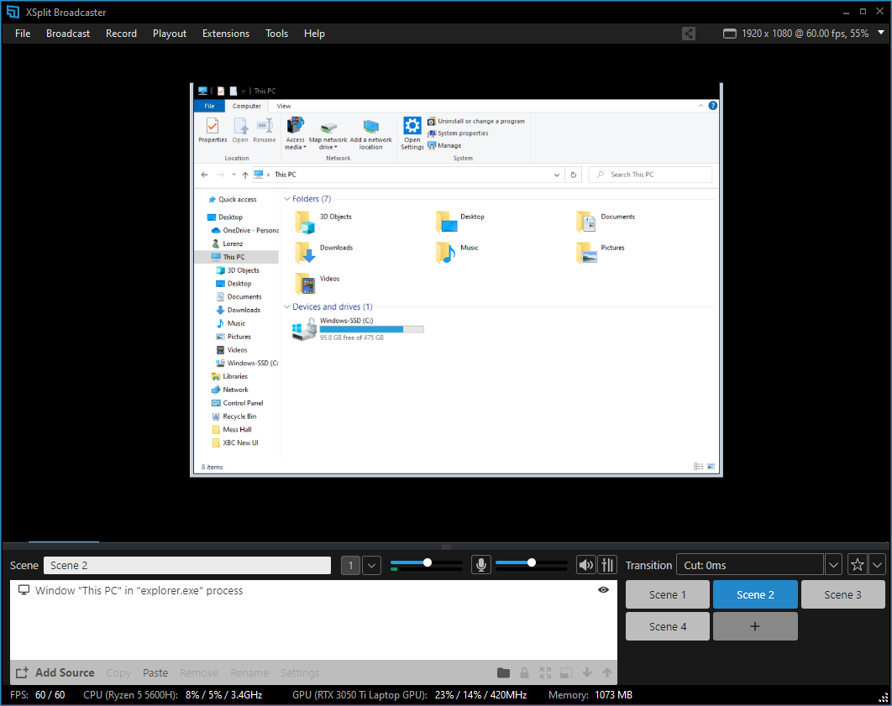Open the folder group icon in sources toolbar
The height and width of the screenshot is (706, 892).
coord(503,673)
